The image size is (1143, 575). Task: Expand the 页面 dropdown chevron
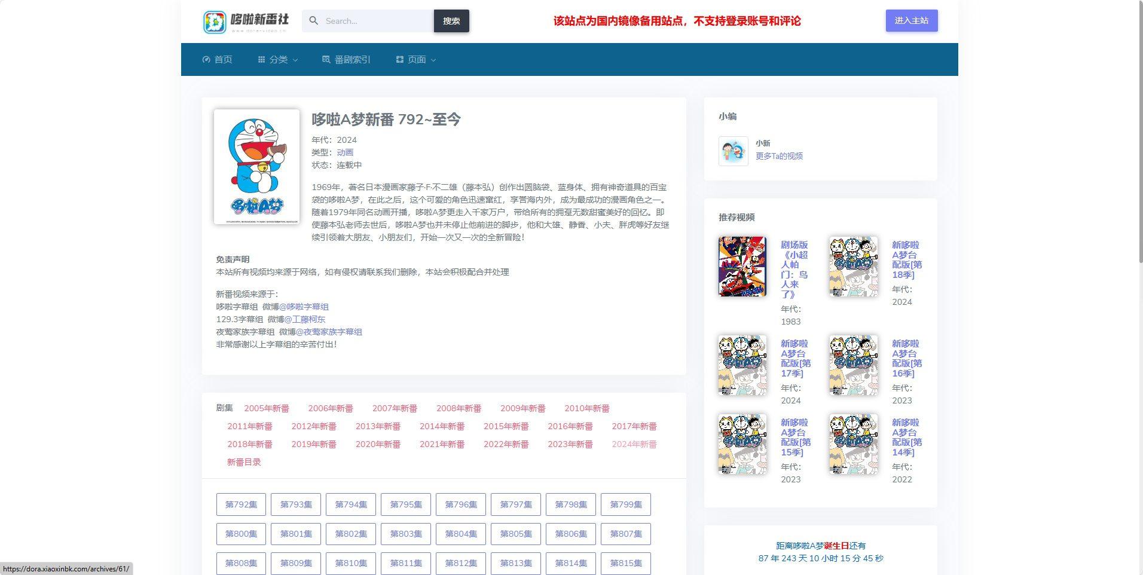tap(433, 60)
